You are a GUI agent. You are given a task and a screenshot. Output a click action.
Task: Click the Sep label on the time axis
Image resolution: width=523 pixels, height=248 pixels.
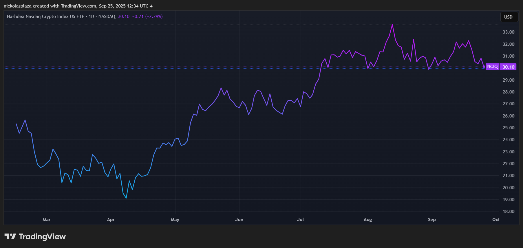click(432, 220)
